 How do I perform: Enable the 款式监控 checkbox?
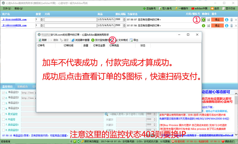(3, 114)
